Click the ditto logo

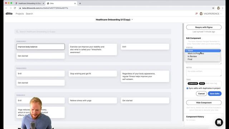click(9, 14)
